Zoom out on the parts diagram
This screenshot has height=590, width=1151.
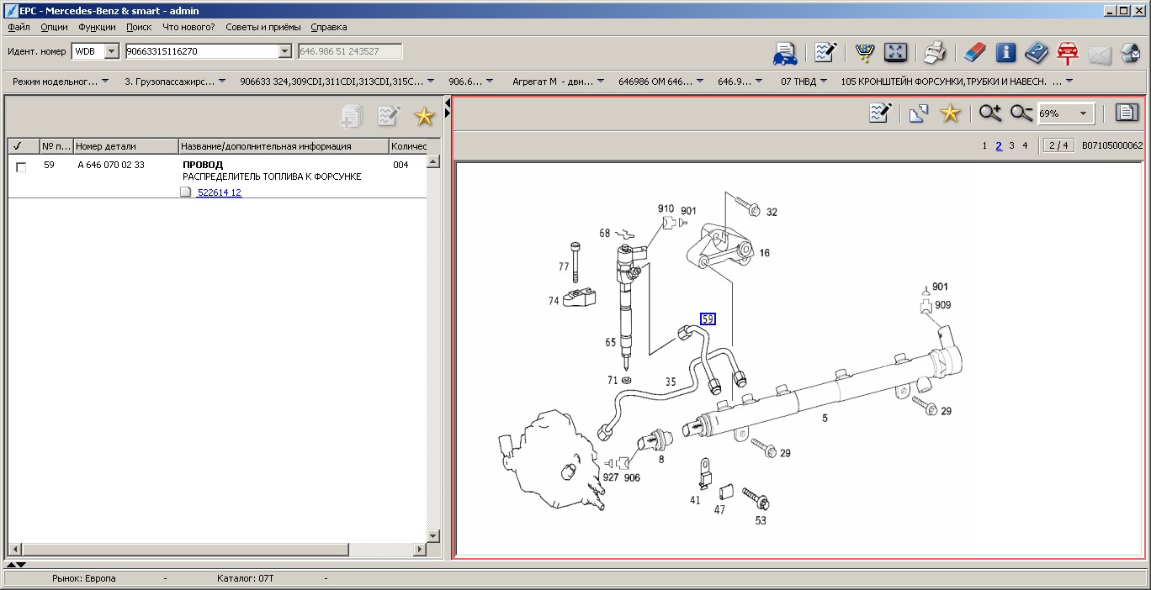point(1021,113)
